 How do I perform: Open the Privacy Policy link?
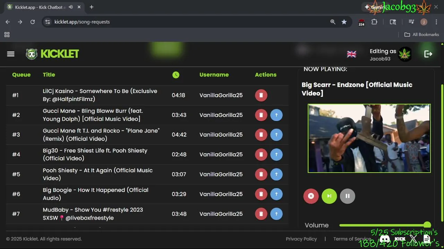pos(301,239)
